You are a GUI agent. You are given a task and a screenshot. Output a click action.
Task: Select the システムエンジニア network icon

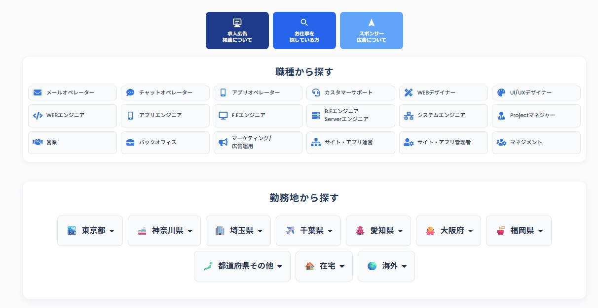pyautogui.click(x=408, y=116)
